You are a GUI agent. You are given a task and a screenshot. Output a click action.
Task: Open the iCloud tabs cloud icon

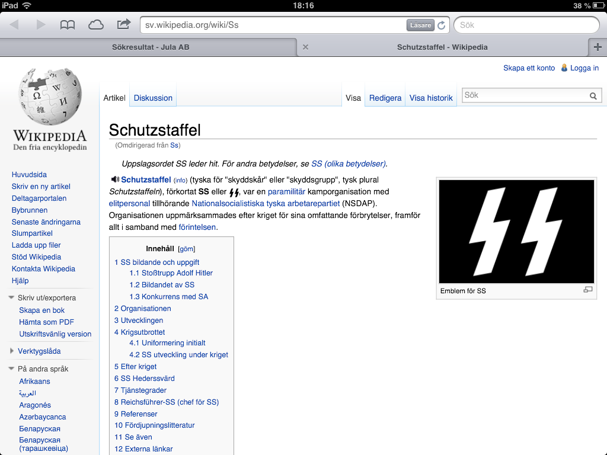tap(95, 25)
